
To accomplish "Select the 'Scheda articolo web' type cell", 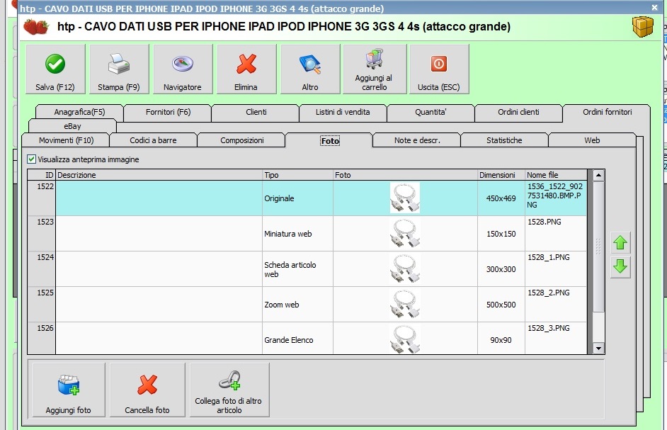I will 298,269.
